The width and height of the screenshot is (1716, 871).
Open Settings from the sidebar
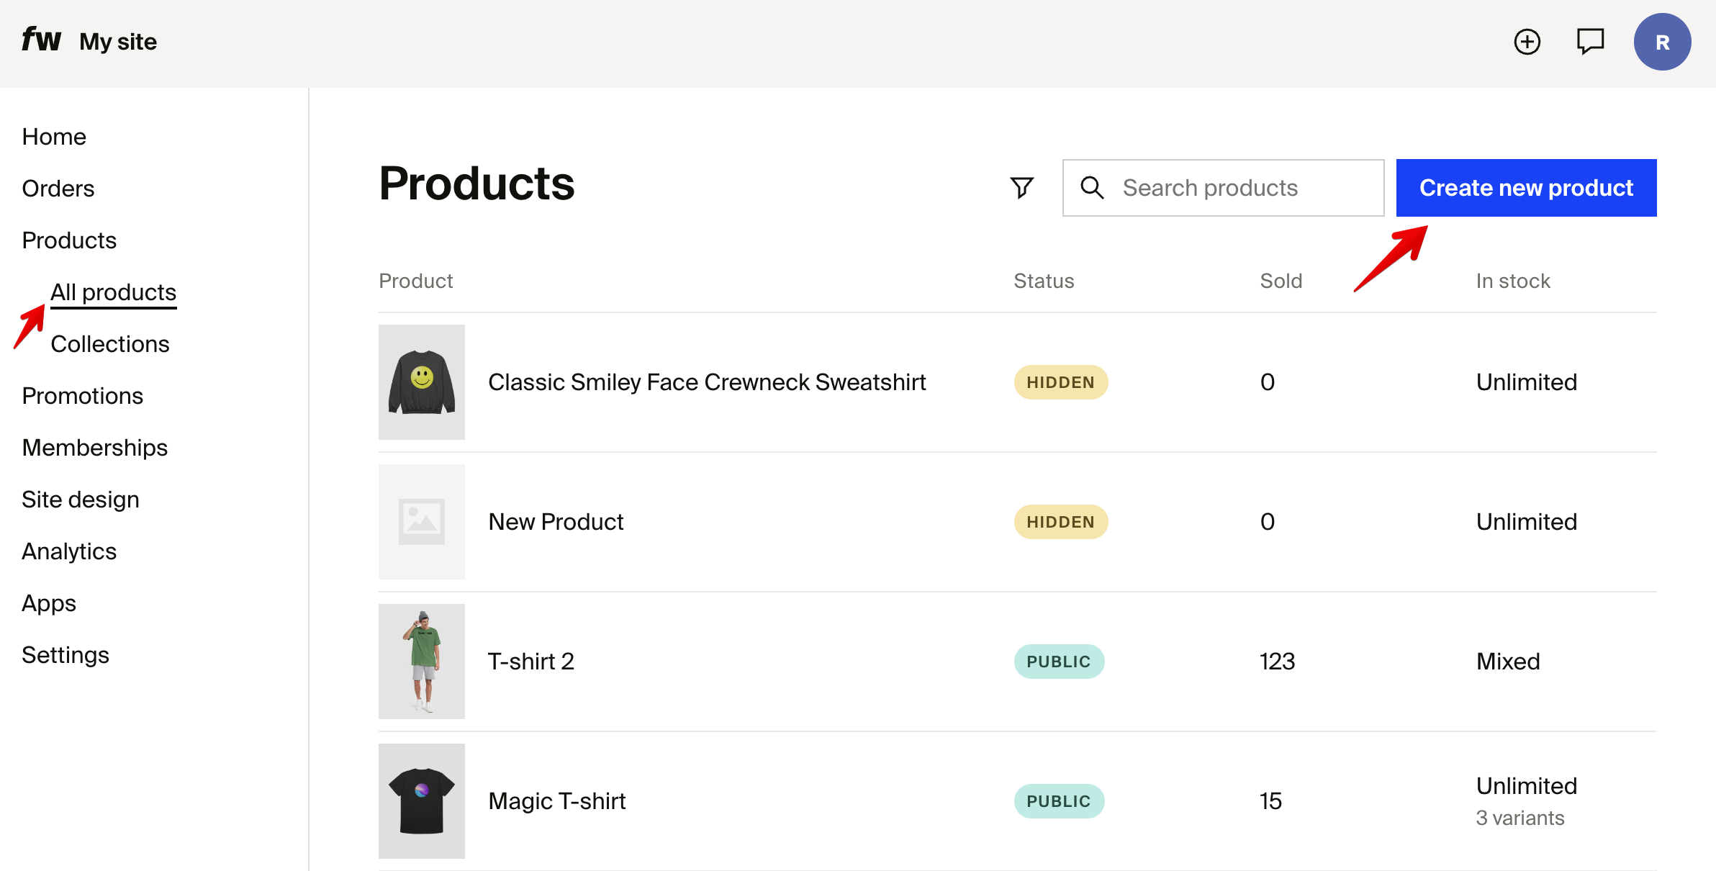(x=66, y=654)
